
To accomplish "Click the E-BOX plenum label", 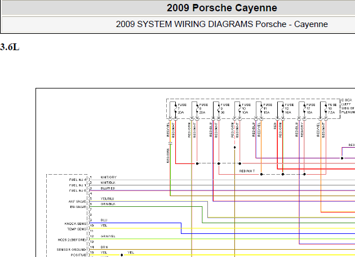I will coord(348,106).
